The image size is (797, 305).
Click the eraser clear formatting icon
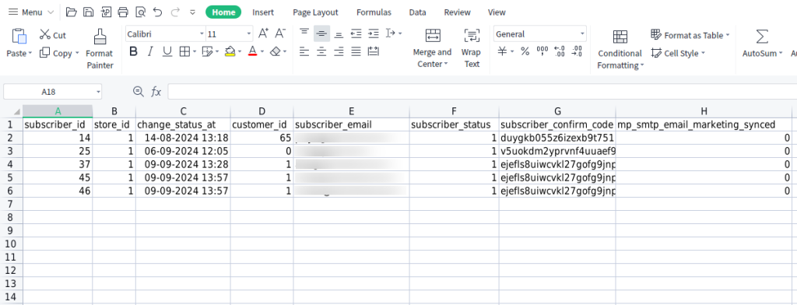pos(276,51)
